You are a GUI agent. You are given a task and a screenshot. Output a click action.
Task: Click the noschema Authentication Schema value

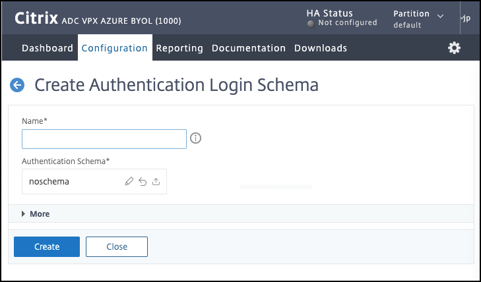[49, 182]
